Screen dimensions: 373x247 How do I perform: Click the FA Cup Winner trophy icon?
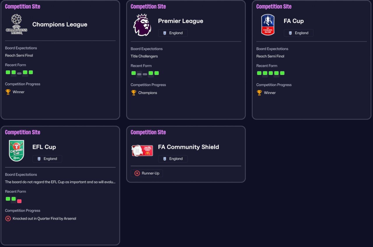(x=259, y=93)
